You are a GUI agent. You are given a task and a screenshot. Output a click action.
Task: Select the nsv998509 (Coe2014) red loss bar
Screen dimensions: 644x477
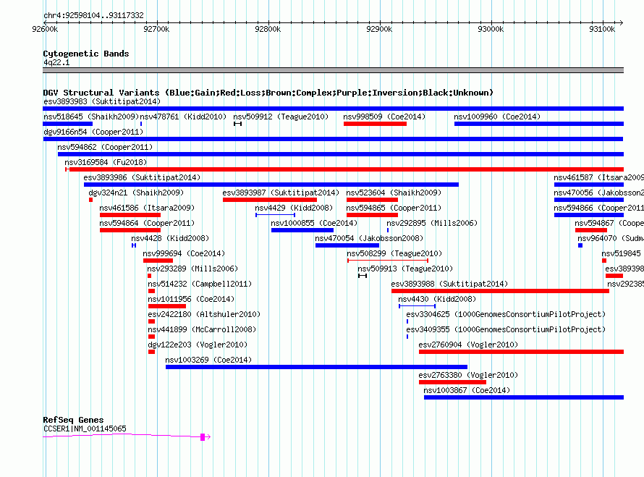(375, 124)
